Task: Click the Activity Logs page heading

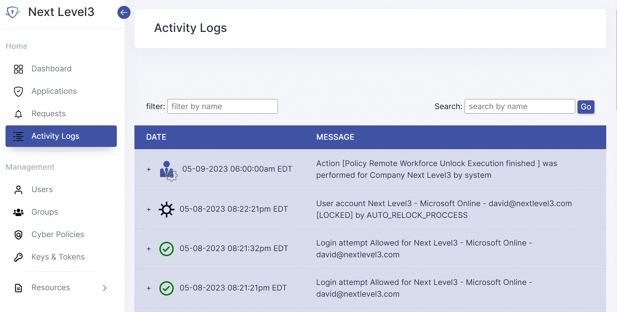Action: pyautogui.click(x=191, y=28)
